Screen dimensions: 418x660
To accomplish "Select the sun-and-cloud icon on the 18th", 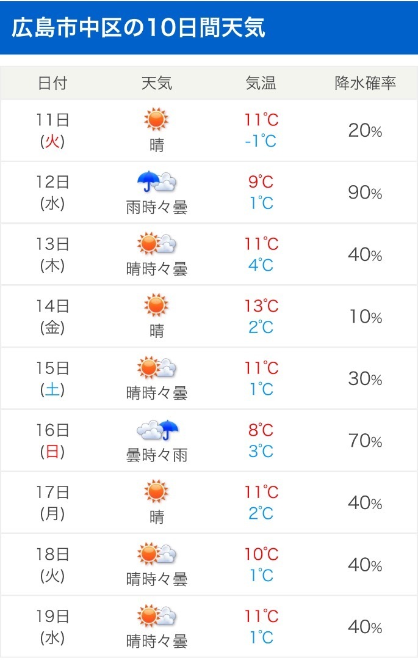I will (156, 553).
